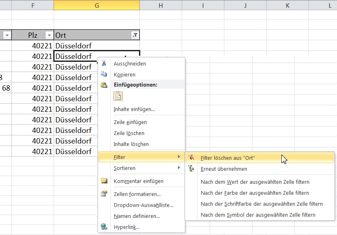Screen dimensions: 337x235
Task: Select the first 40221 cell under Plz
Action: [33, 46]
